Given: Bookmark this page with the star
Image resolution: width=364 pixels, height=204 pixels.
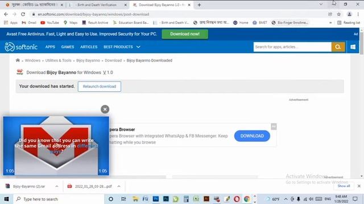Looking at the screenshot, I should [x=339, y=14].
